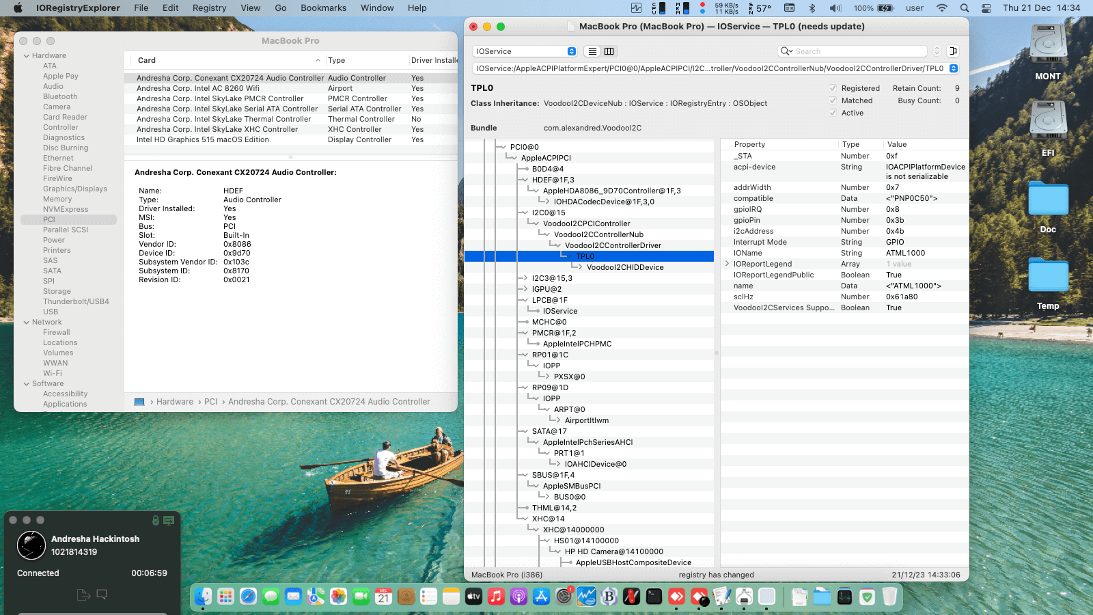This screenshot has width=1093, height=615.
Task: Expand the IOReportLegend property row
Action: coord(727,264)
